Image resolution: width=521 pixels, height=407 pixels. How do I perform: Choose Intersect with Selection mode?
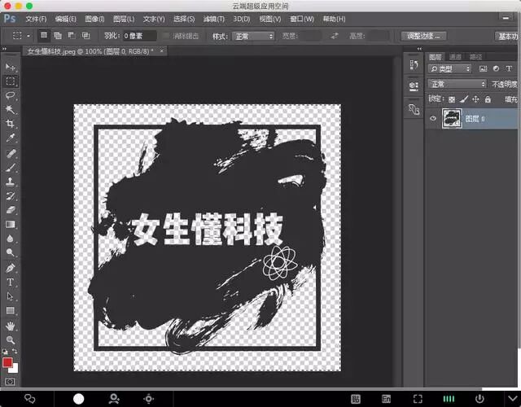click(85, 36)
